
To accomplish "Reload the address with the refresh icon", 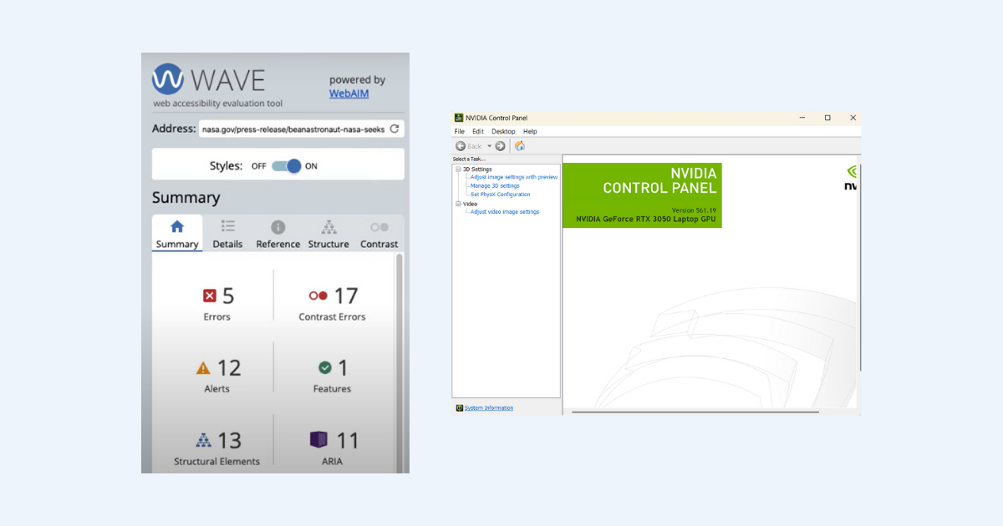I will [x=395, y=129].
